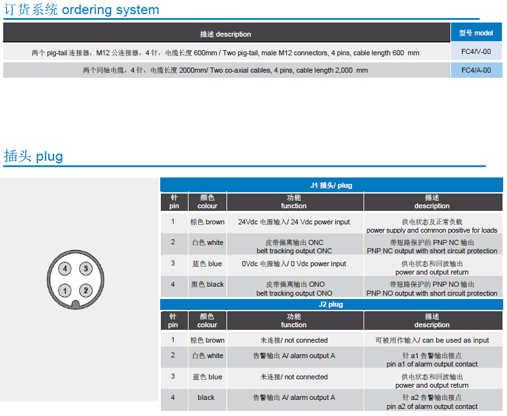Select model number FC4/V-00

(x=476, y=52)
